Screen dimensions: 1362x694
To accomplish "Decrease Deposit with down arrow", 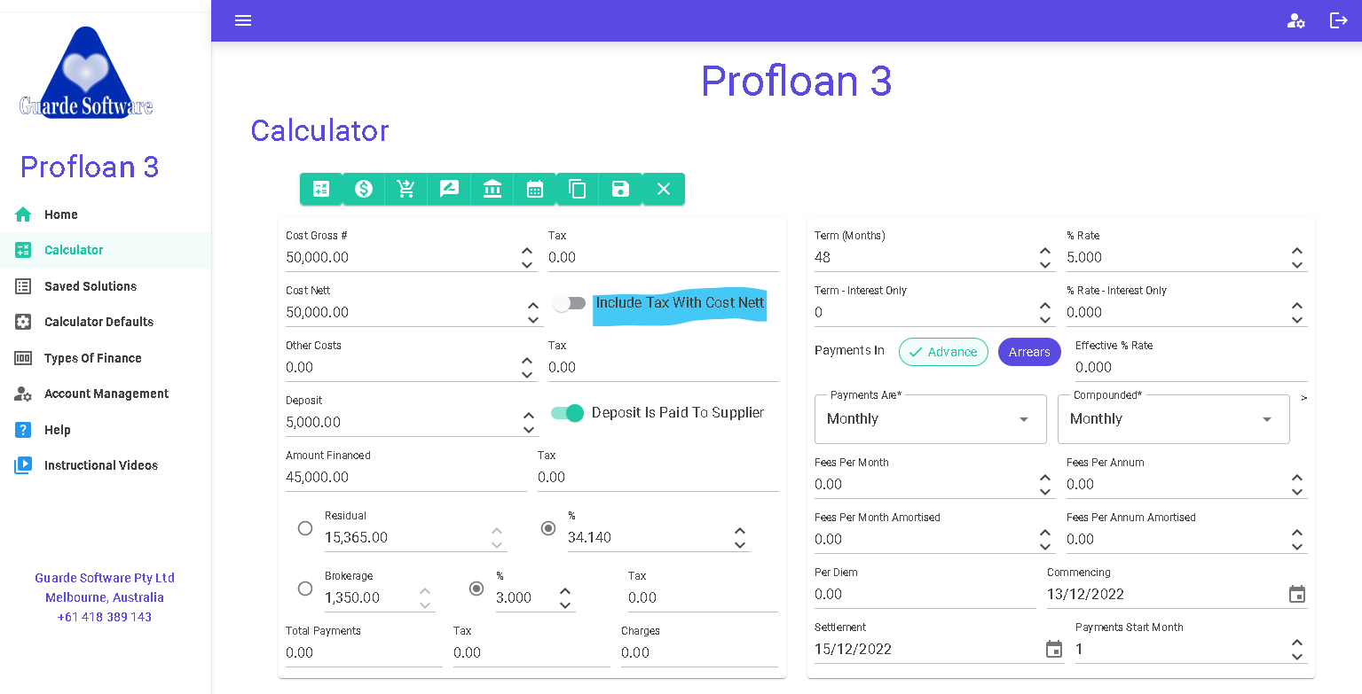I will [x=530, y=430].
